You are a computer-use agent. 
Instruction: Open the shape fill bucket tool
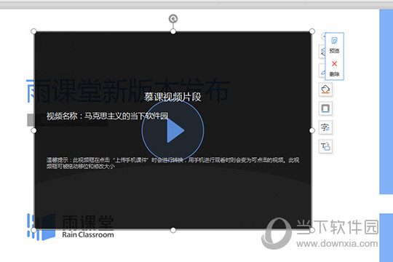[325, 90]
